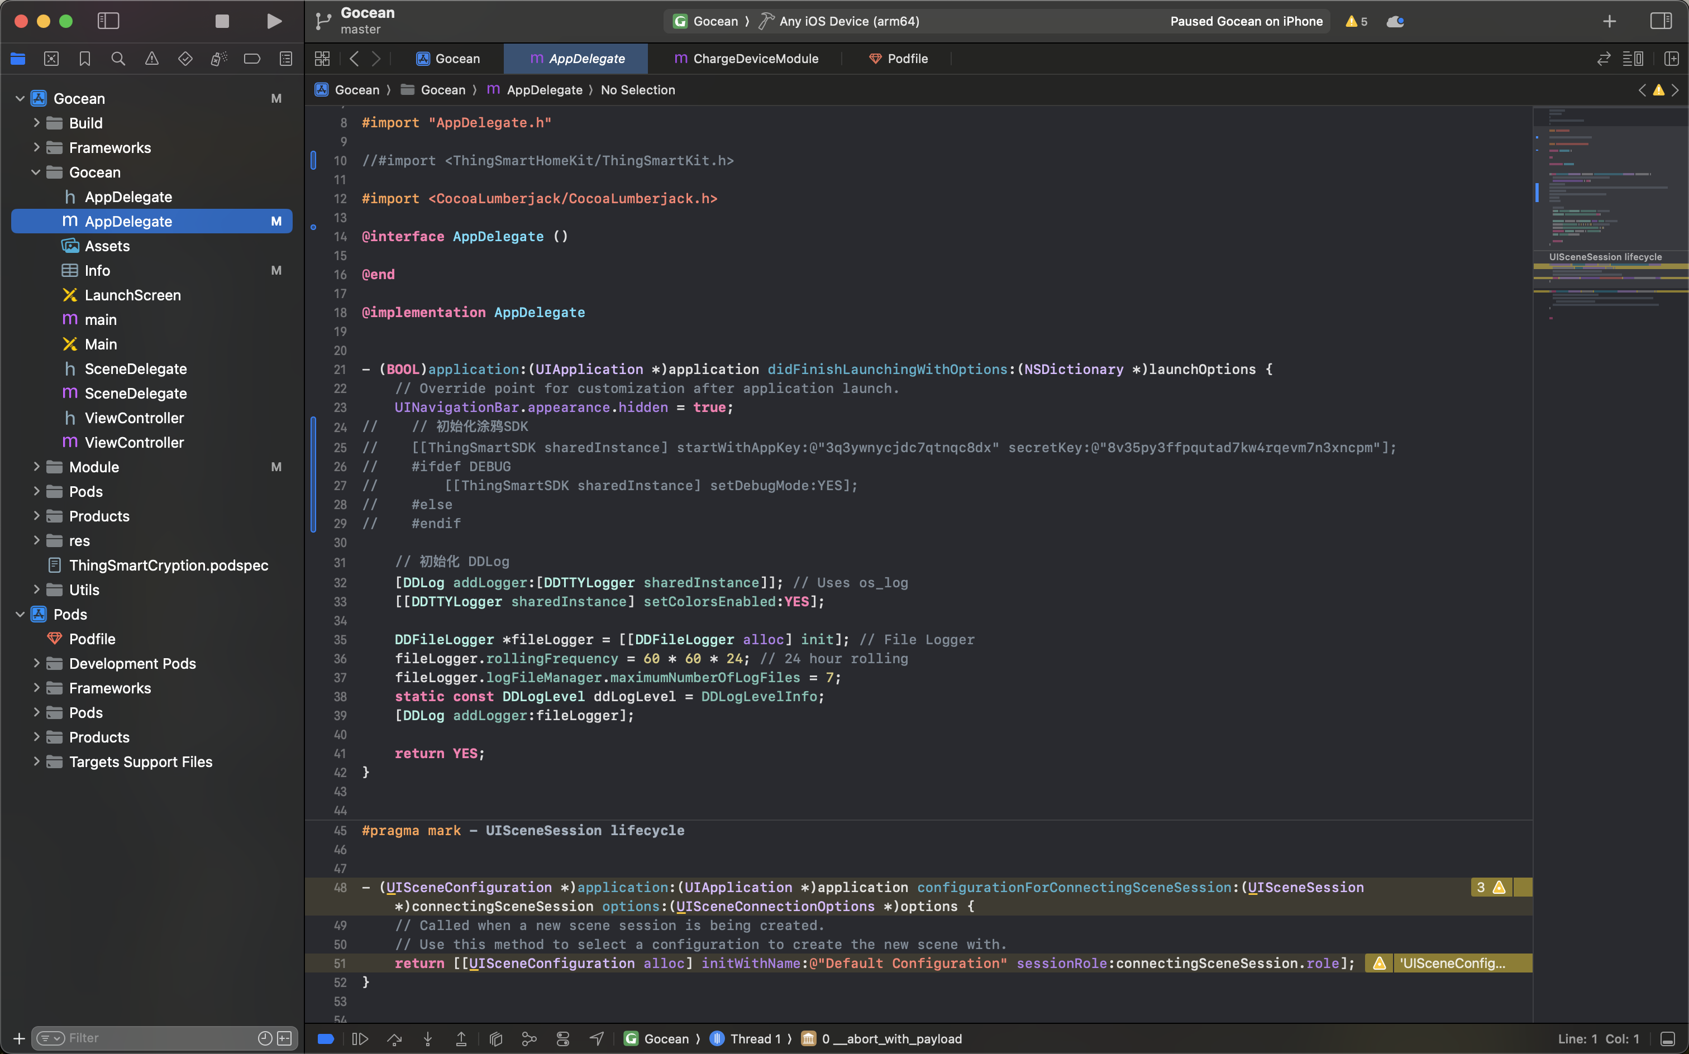Image resolution: width=1689 pixels, height=1054 pixels.
Task: Add new file with plus button
Action: click(x=20, y=1038)
